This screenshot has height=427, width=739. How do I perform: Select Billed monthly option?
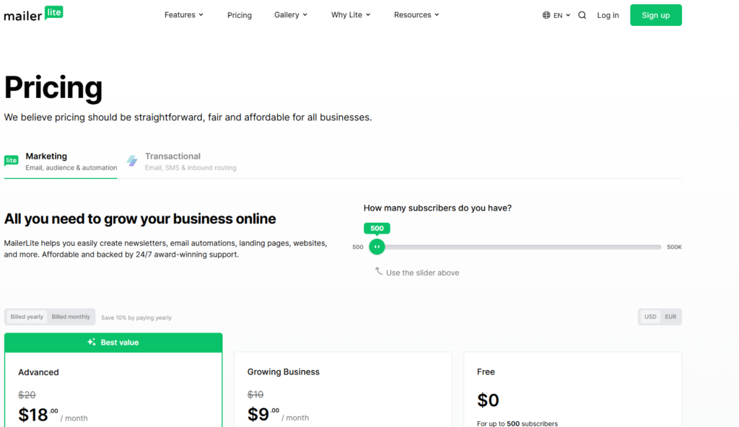[71, 317]
